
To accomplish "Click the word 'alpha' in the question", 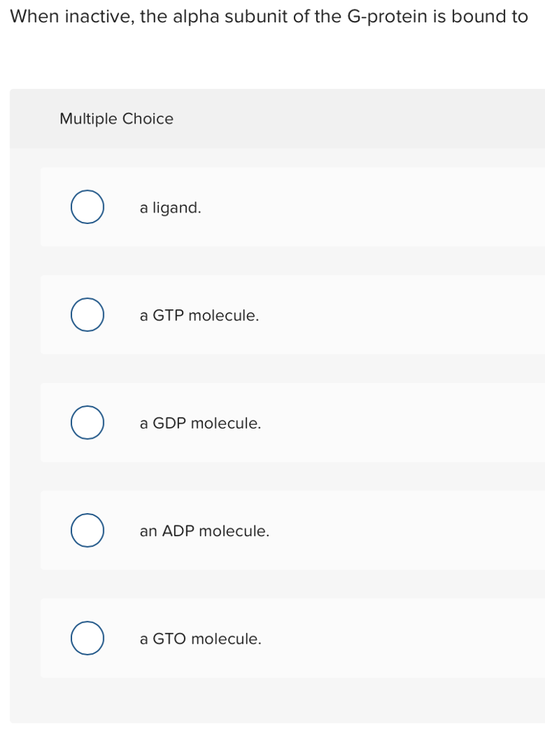I will pos(194,17).
